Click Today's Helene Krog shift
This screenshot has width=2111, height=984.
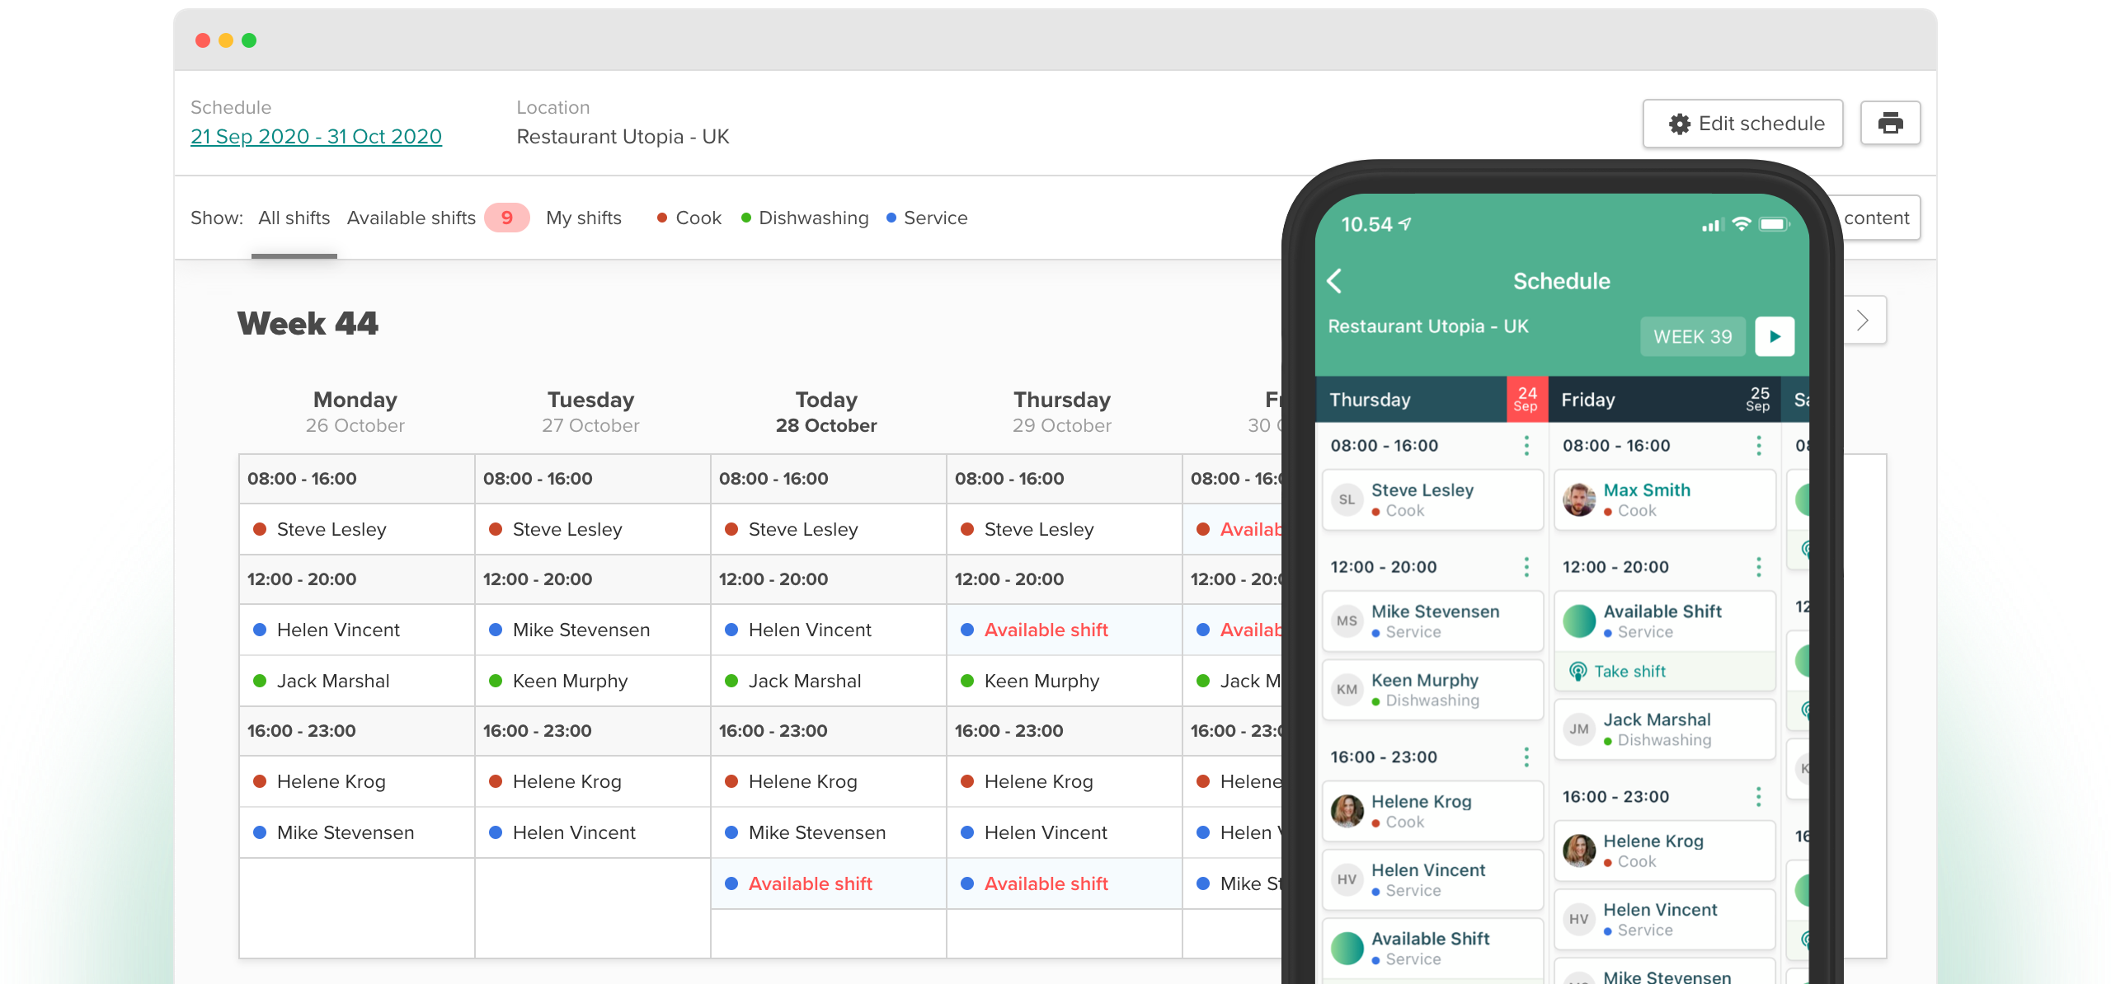(x=828, y=782)
